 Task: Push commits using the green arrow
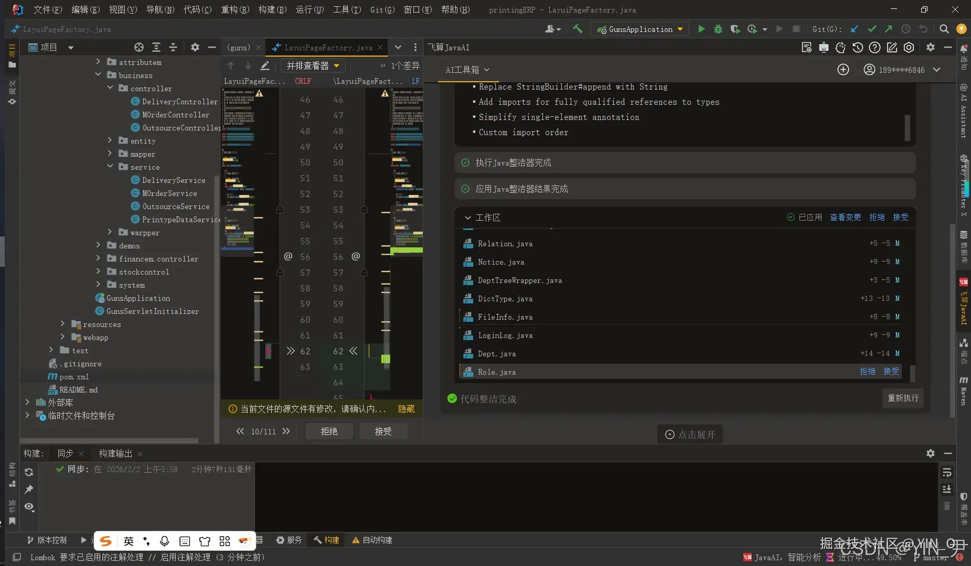coord(889,29)
